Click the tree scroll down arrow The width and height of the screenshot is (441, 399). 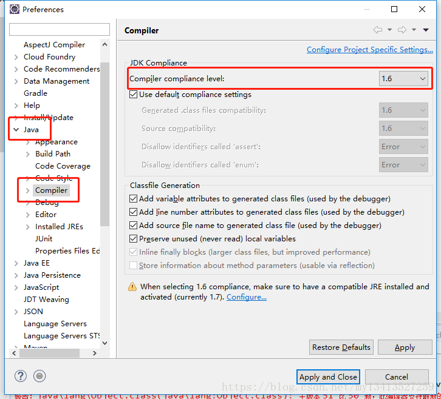point(104,343)
